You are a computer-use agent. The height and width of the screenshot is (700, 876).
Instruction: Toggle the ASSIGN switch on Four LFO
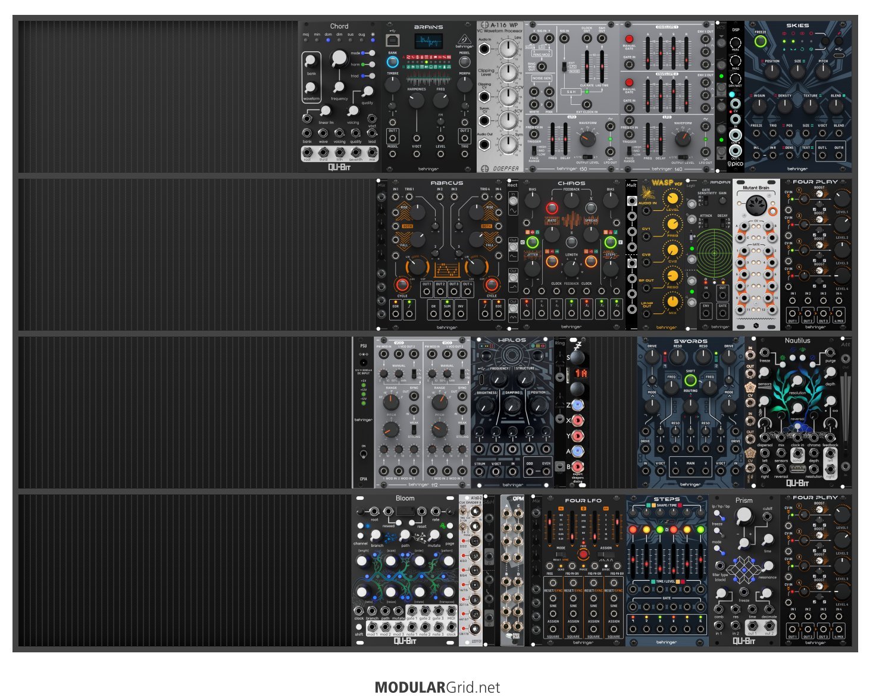[606, 555]
